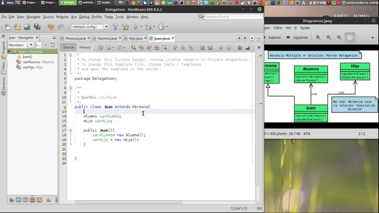
Task: Toggle the fourth filter icon at the Navigator bottom
Action: pos(33,200)
